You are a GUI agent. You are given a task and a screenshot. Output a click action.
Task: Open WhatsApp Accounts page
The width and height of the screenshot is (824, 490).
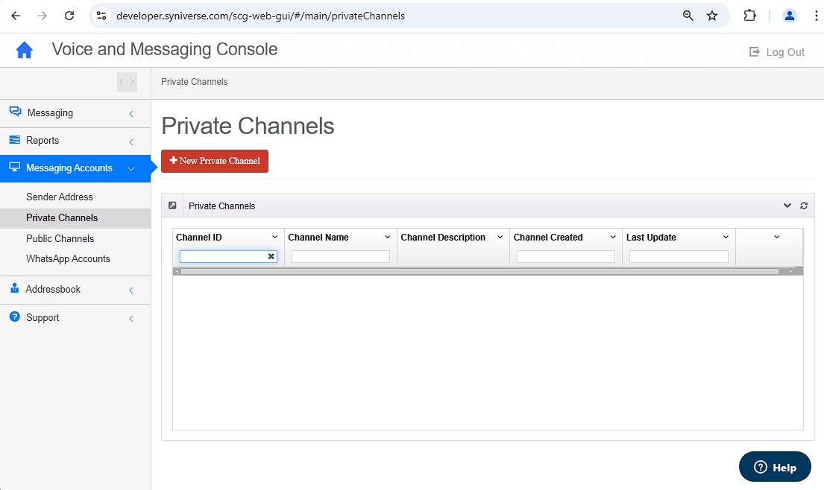(x=68, y=258)
